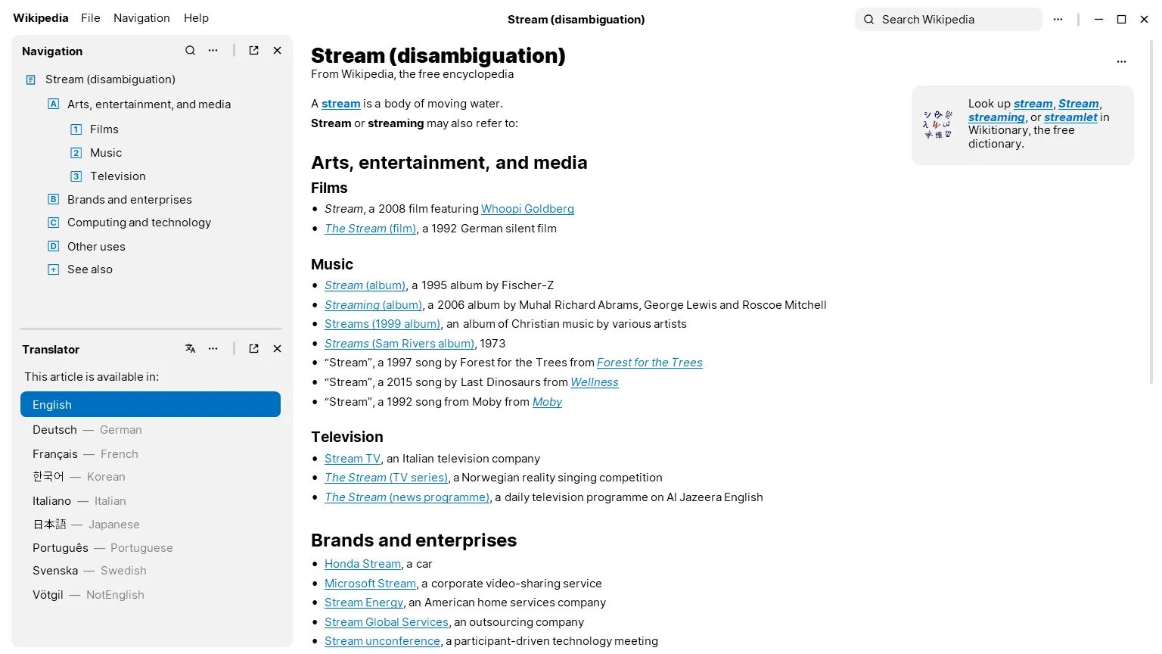Image resolution: width=1162 pixels, height=654 pixels.
Task: Collapse the Arts, entertainment, and media section
Action: point(53,104)
